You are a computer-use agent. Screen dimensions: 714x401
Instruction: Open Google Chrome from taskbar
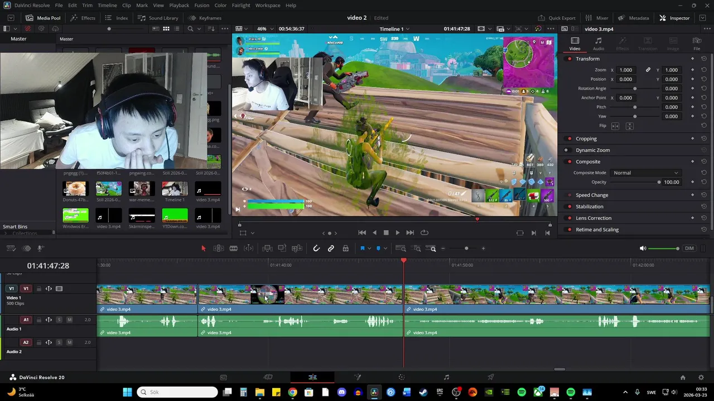tap(292, 392)
